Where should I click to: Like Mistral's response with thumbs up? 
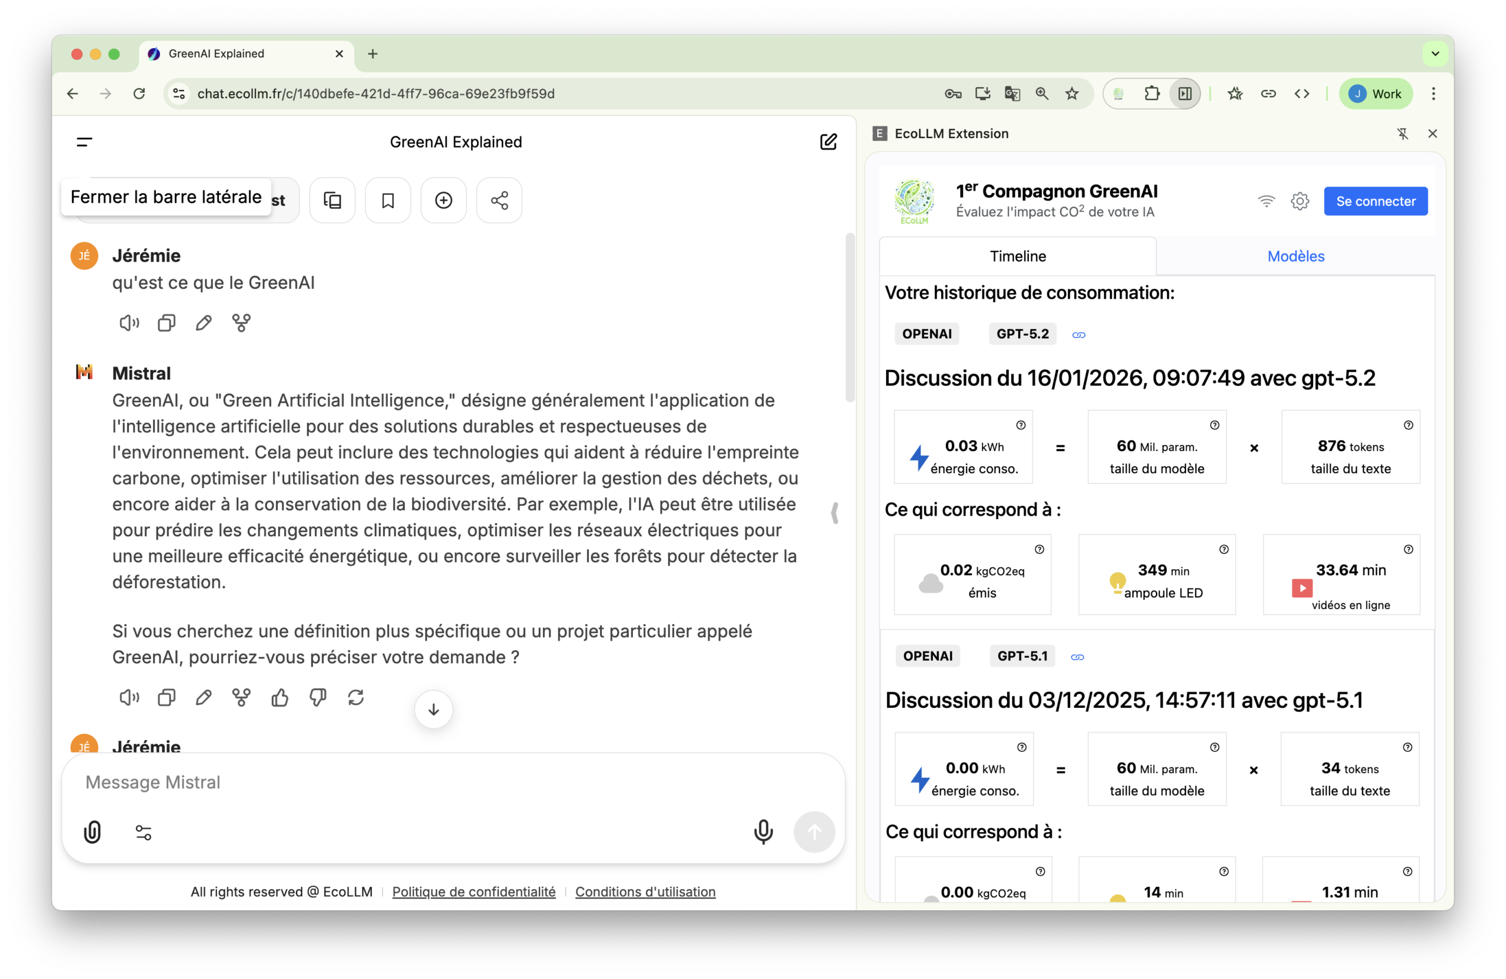point(279,697)
